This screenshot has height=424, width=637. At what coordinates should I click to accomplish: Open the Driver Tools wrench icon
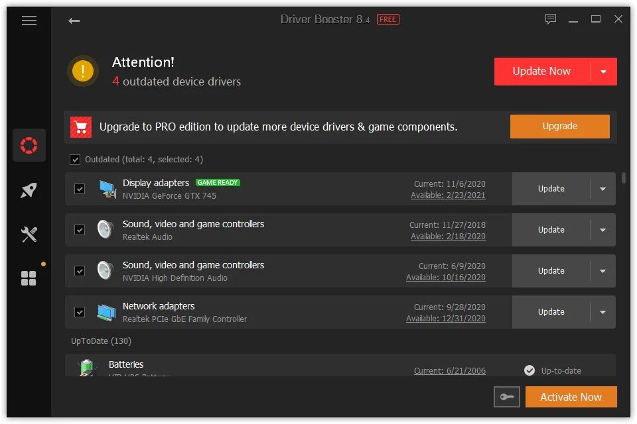(29, 234)
